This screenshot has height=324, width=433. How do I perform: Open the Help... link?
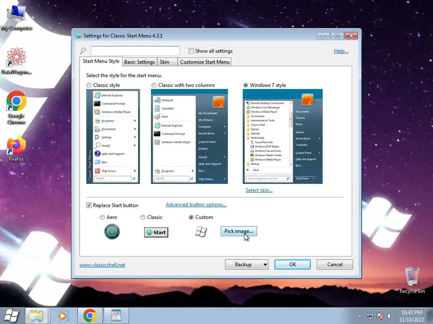point(341,51)
